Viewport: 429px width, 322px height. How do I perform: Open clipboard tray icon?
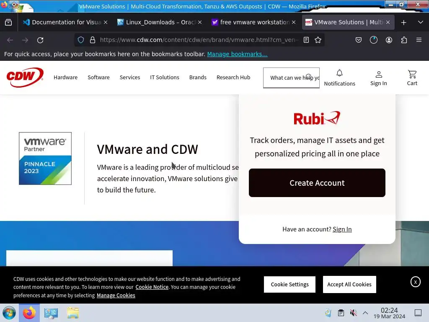(x=341, y=313)
